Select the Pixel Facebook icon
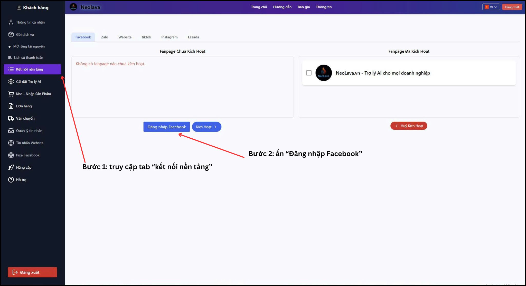 [x=11, y=155]
